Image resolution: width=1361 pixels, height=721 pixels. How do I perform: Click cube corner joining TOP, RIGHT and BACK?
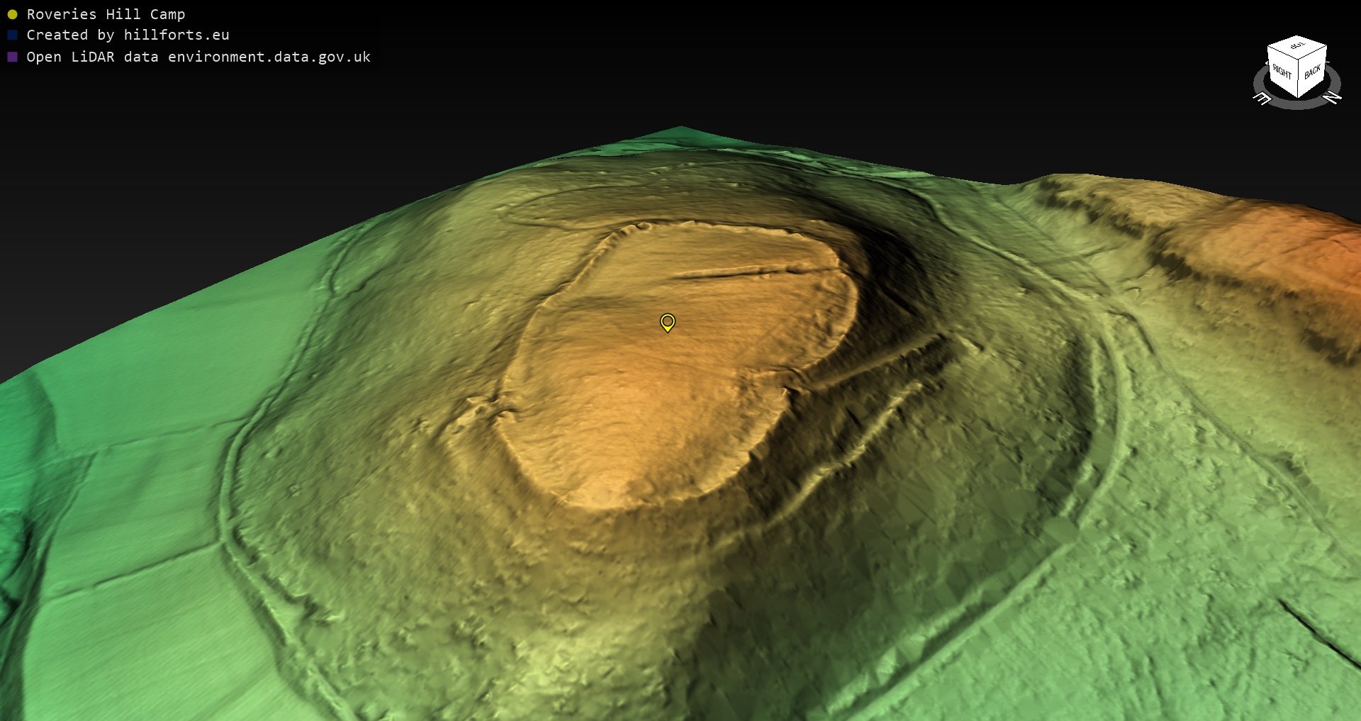[1299, 59]
